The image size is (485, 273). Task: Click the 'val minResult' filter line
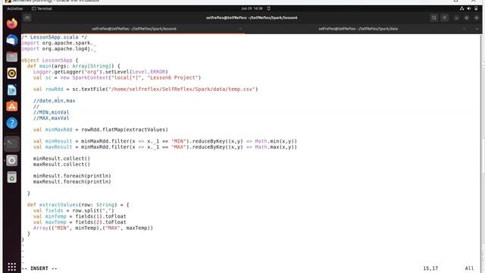coord(165,141)
